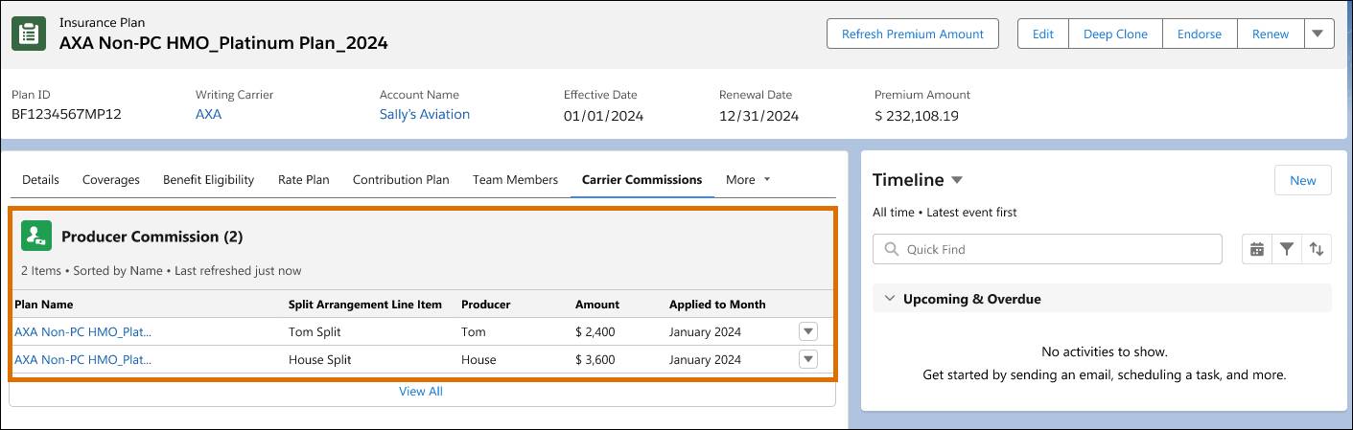Open the Timeline heading dropdown arrow

[x=957, y=180]
